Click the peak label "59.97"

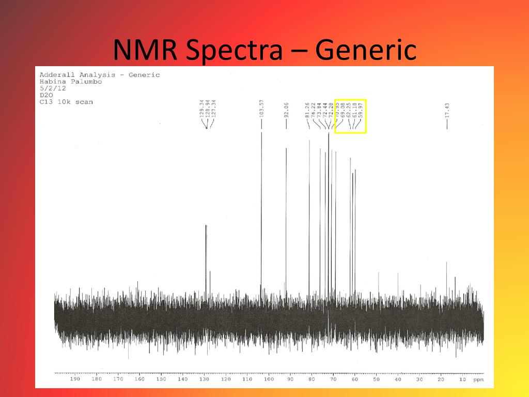[x=361, y=110]
